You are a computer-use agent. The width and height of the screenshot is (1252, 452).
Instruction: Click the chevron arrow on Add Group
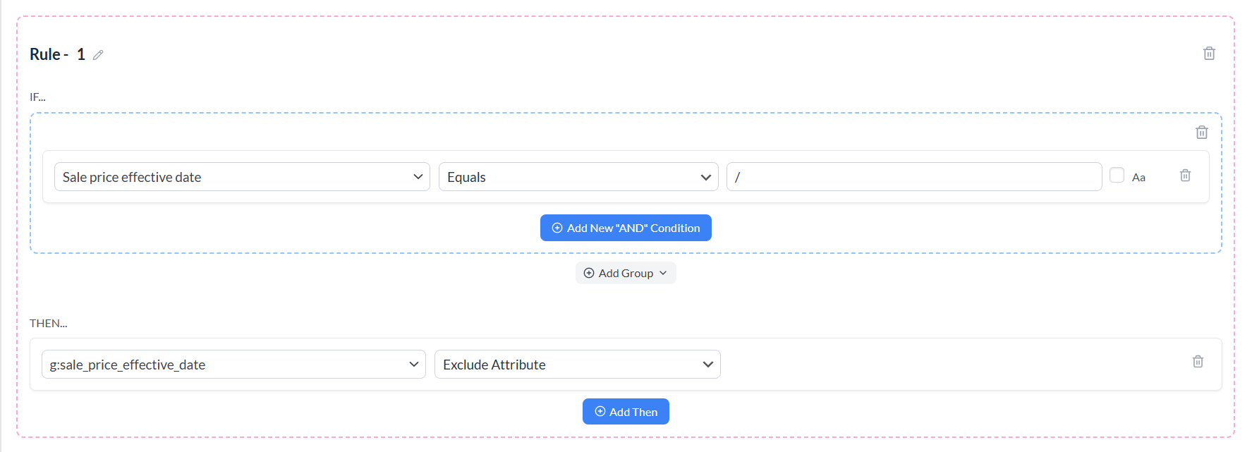(x=663, y=274)
